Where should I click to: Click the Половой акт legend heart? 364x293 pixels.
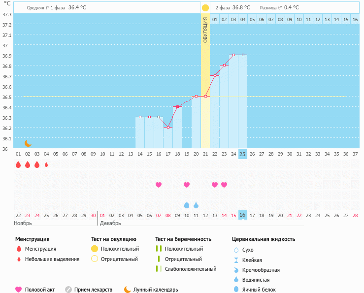click(x=19, y=290)
